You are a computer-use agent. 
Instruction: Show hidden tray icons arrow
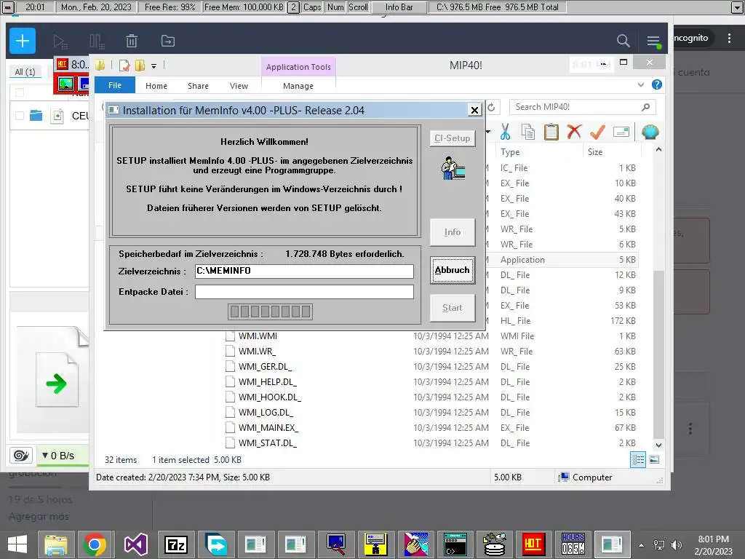641,545
